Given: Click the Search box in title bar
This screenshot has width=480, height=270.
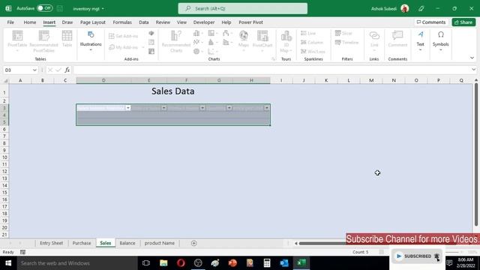Looking at the screenshot, I should click(243, 8).
